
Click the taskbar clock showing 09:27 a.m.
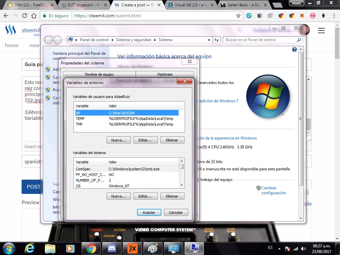(321, 249)
